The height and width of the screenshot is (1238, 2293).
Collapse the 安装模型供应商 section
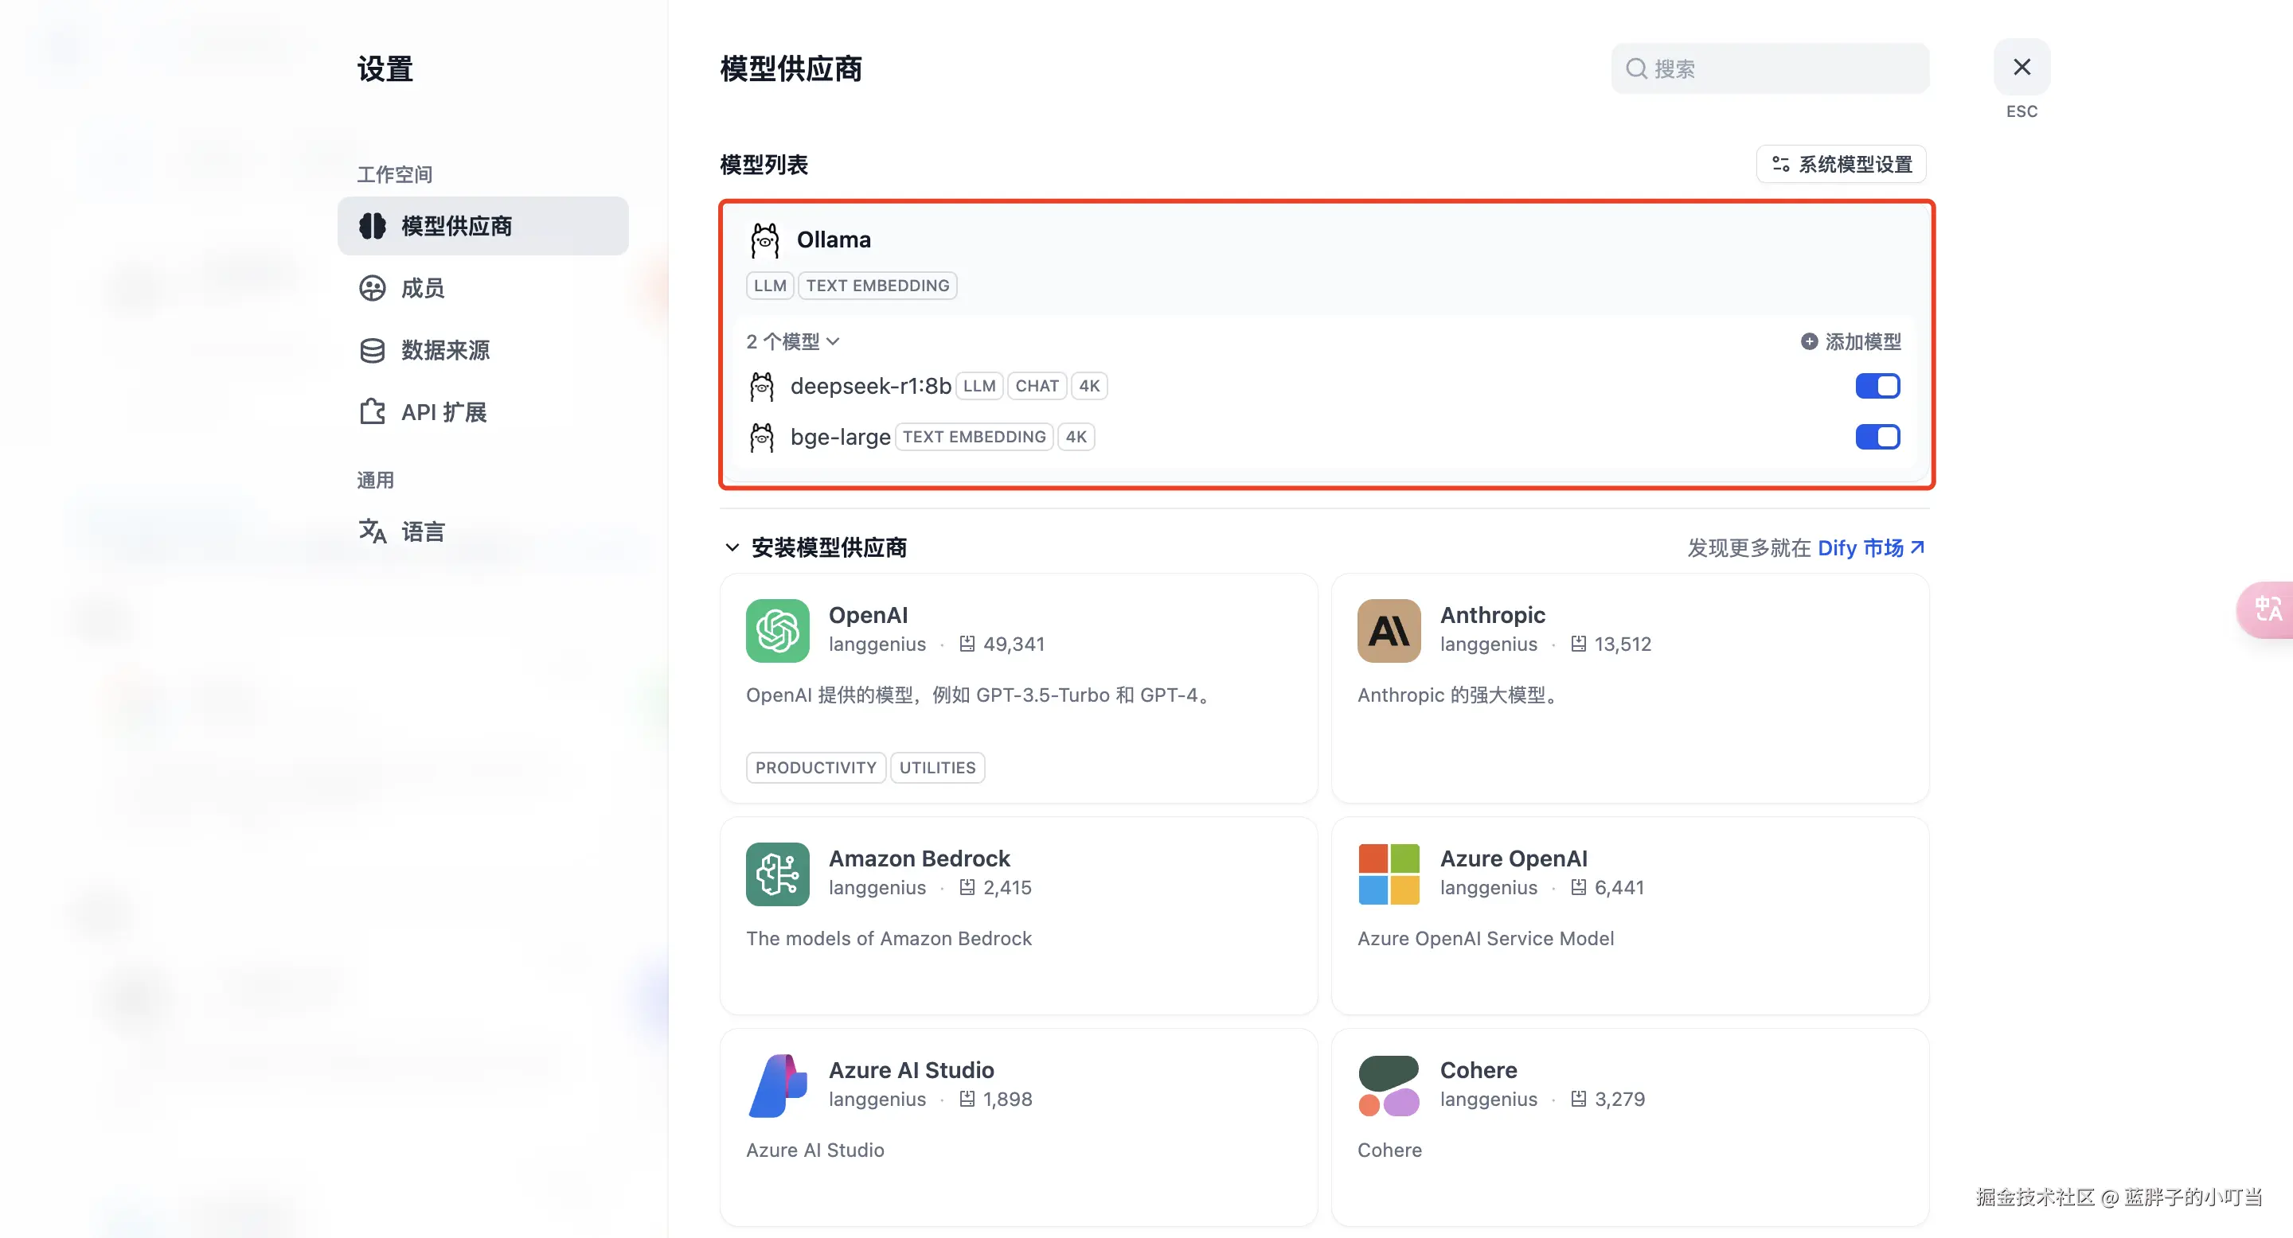[732, 547]
